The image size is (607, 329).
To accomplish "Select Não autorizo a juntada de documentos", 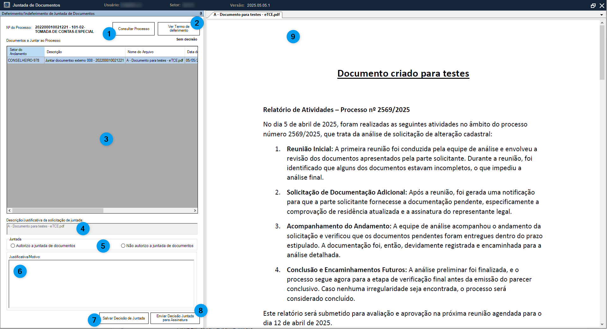I will (x=157, y=246).
